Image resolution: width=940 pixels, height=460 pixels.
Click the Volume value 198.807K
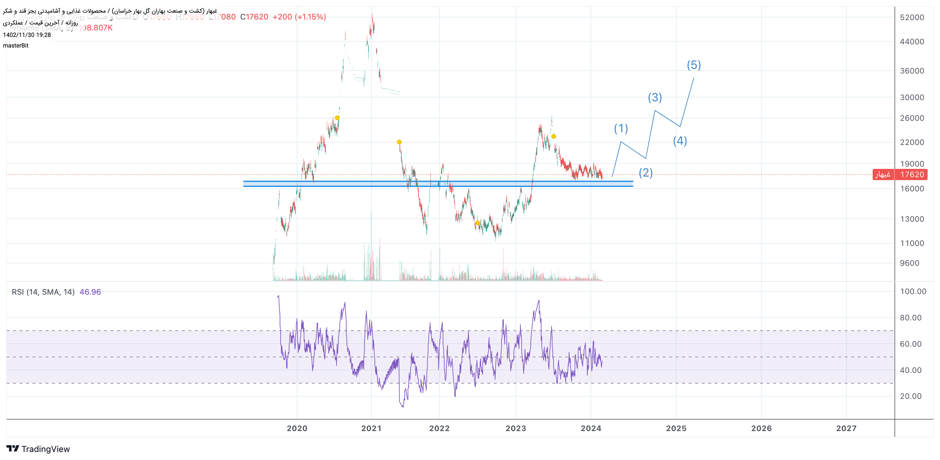click(96, 28)
